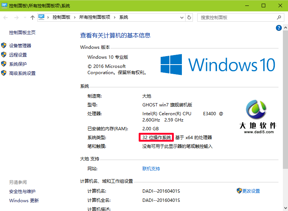Click the manufacturer value 大地

coord(147,96)
